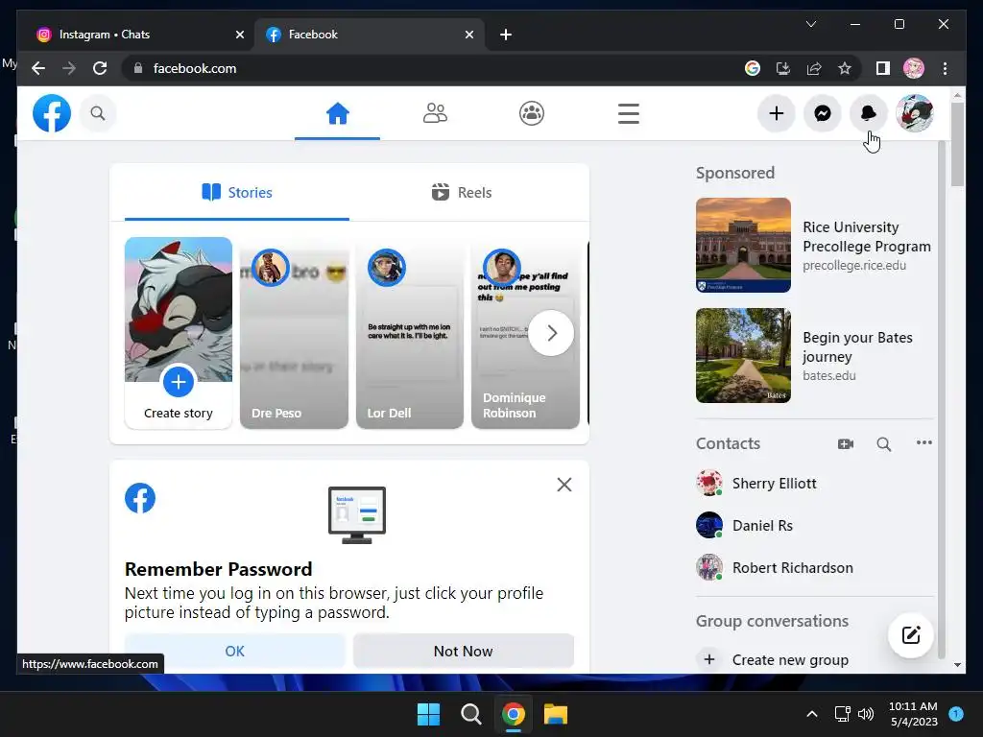
Task: View Lor Dell's story
Action: pyautogui.click(x=410, y=333)
